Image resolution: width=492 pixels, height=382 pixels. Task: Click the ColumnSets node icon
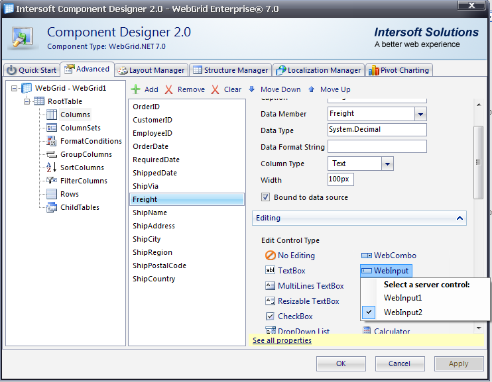(x=52, y=128)
